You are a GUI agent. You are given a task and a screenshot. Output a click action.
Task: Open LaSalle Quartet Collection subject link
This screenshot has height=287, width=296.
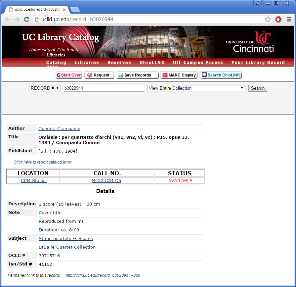(x=67, y=247)
